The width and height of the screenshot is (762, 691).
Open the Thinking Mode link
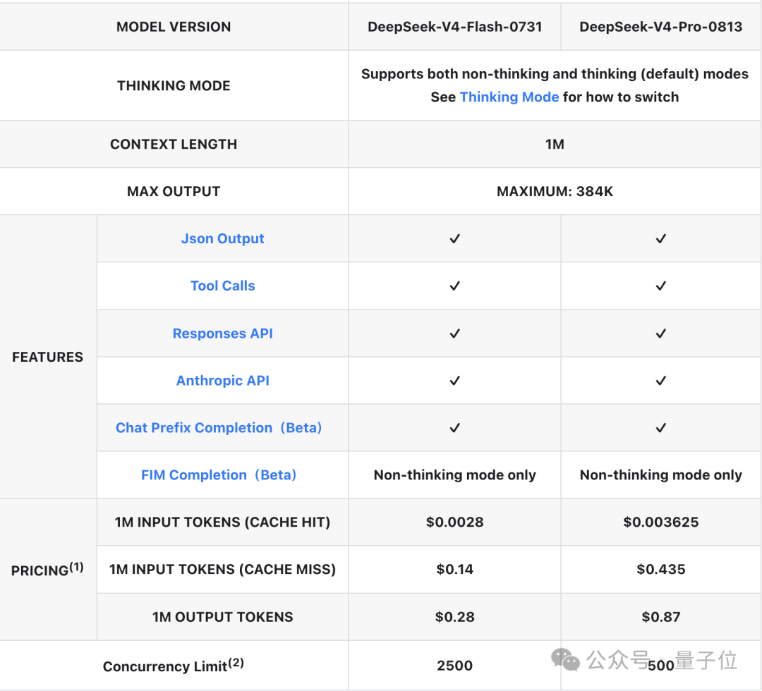pos(509,97)
